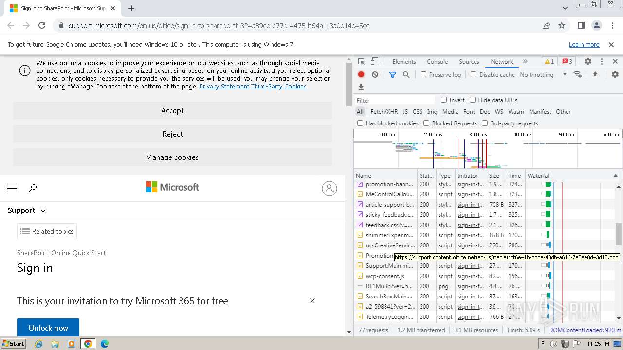Share this page icon in address bar
Image resolution: width=623 pixels, height=350 pixels.
(x=546, y=25)
